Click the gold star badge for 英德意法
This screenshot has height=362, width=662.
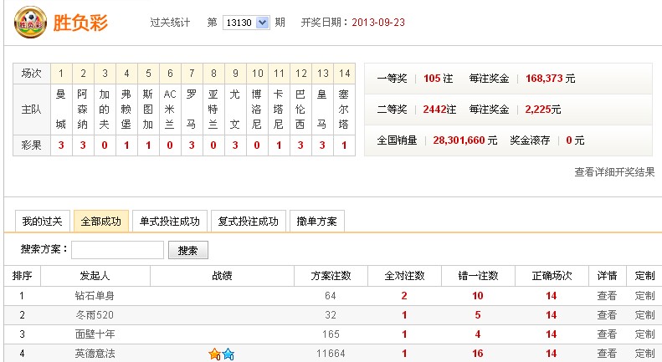point(214,354)
